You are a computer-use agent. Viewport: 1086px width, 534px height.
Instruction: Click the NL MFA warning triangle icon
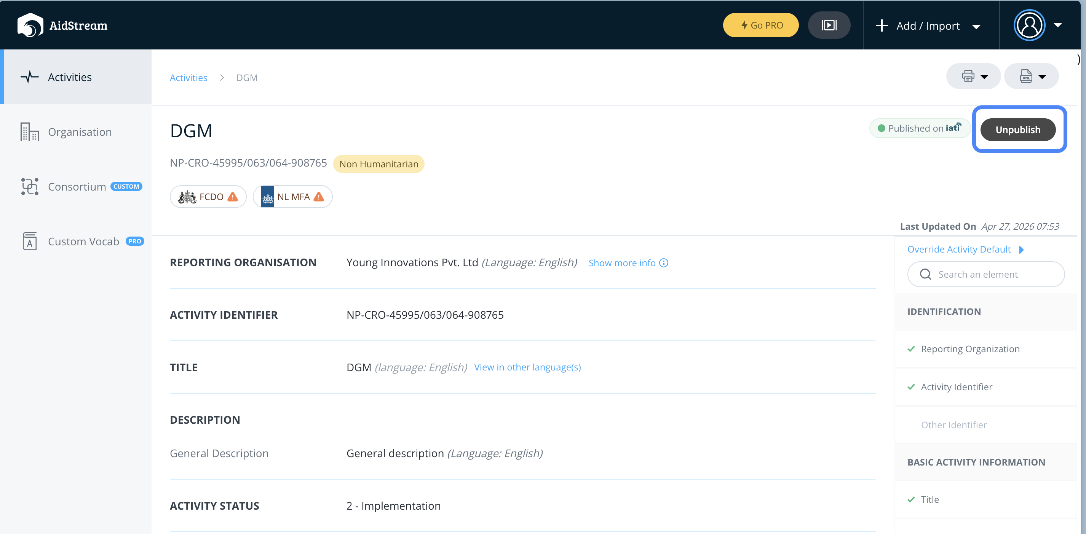(x=319, y=197)
